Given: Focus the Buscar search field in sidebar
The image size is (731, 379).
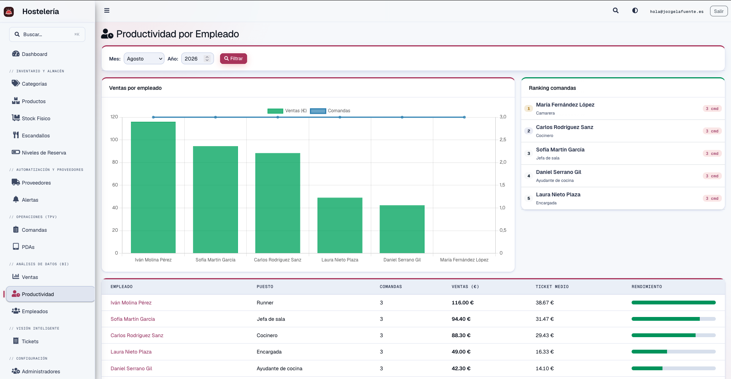Looking at the screenshot, I should coord(47,34).
